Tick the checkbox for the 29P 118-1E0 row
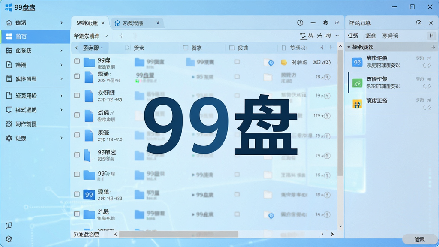This screenshot has width=439, height=247. [77, 135]
